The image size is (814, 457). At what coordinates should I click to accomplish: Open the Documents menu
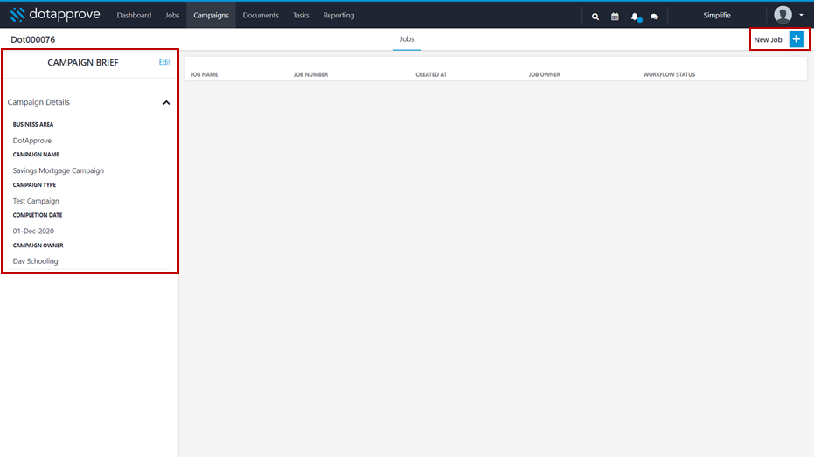click(x=261, y=16)
